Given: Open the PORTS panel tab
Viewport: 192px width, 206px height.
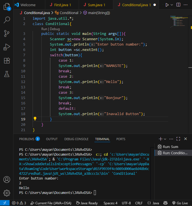Looking at the screenshot, I should point(121,139).
